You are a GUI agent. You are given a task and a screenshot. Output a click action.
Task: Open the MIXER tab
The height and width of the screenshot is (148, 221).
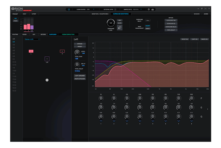click(x=24, y=35)
